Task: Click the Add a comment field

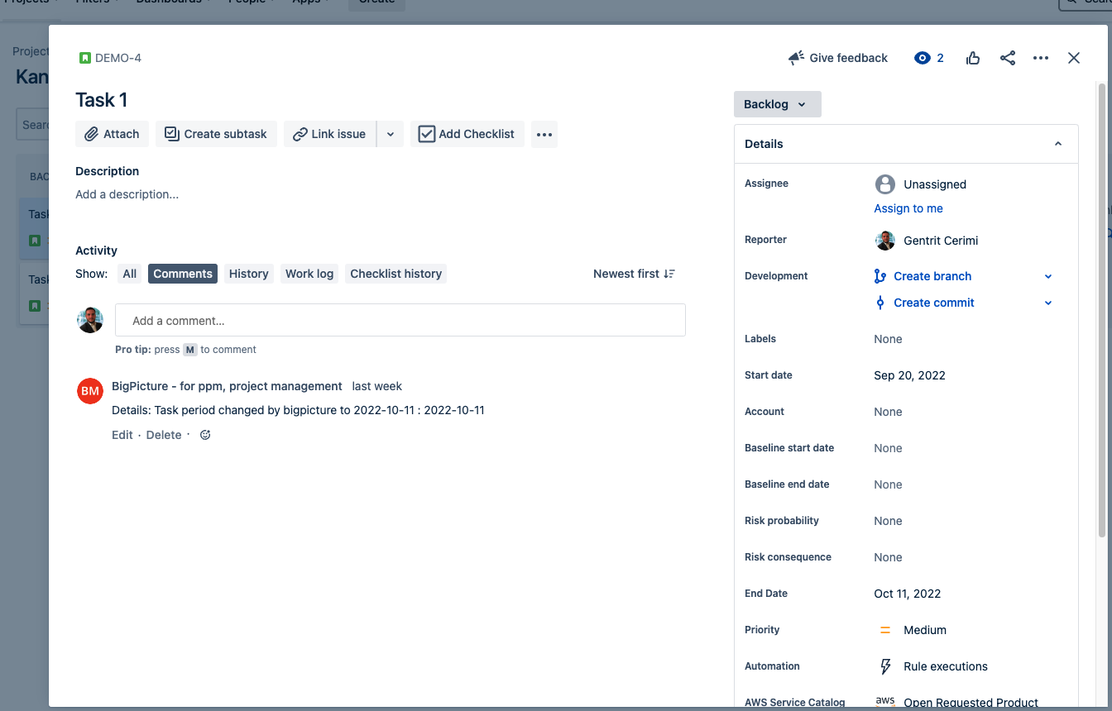Action: tap(400, 320)
